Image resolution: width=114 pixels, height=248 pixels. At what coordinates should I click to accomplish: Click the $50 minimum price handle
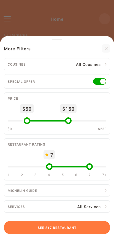click(27, 121)
